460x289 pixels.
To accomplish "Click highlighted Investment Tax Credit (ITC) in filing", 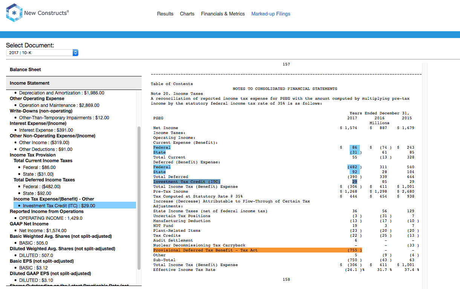I will [x=186, y=182].
